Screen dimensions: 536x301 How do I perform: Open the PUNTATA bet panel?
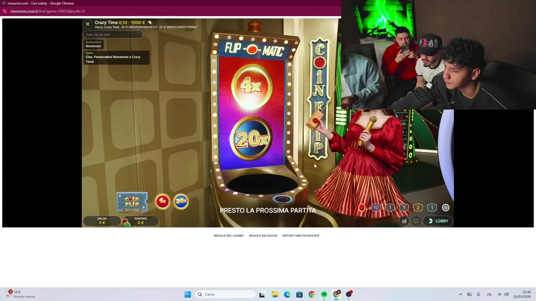(x=141, y=221)
